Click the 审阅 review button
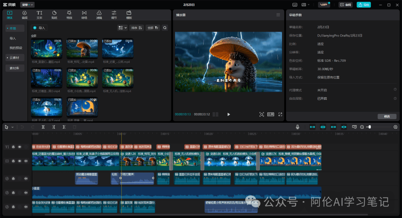Viewport: 402px width, 218px height. [345, 4]
